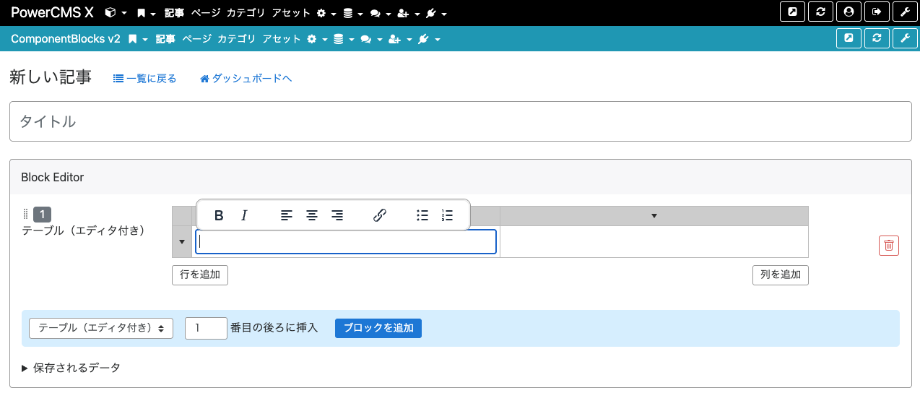Viewport: 920px width, 393px height.
Task: Click the 新しい記事 page heading
Action: click(51, 77)
